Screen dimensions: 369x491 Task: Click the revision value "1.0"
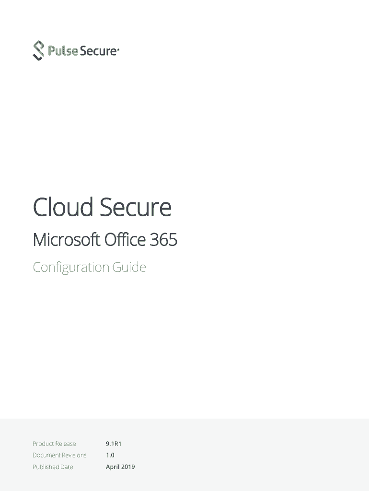110,455
